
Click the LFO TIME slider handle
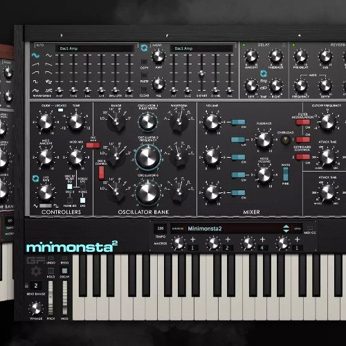coord(73,89)
